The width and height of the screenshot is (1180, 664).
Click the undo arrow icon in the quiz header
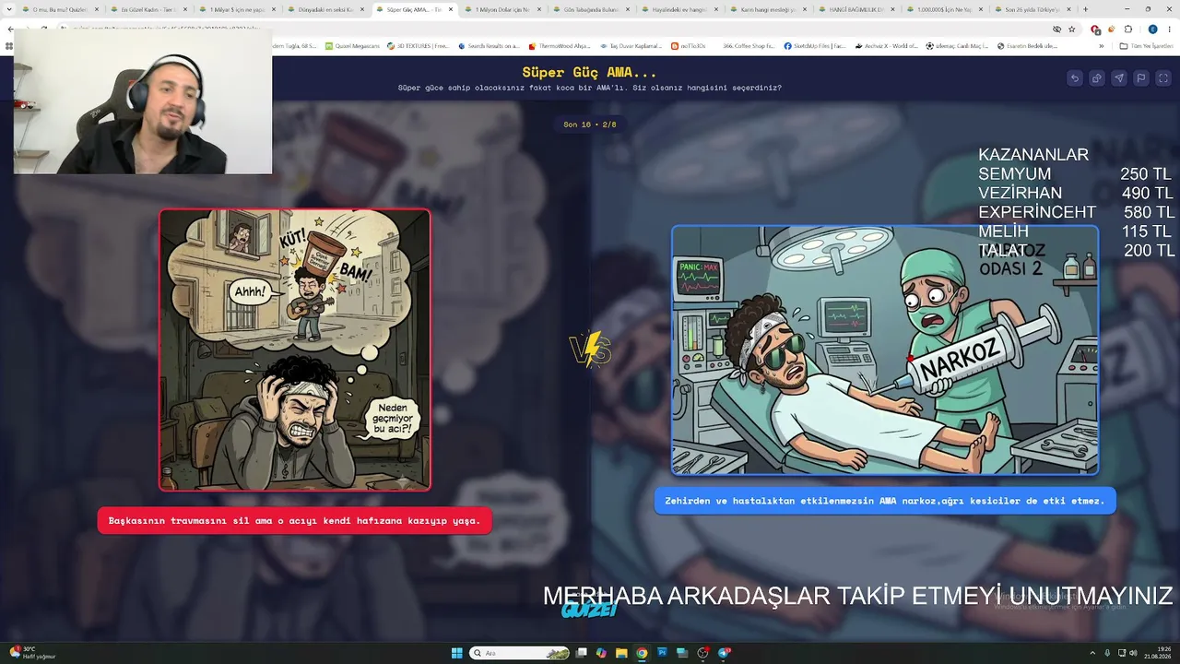tap(1075, 78)
